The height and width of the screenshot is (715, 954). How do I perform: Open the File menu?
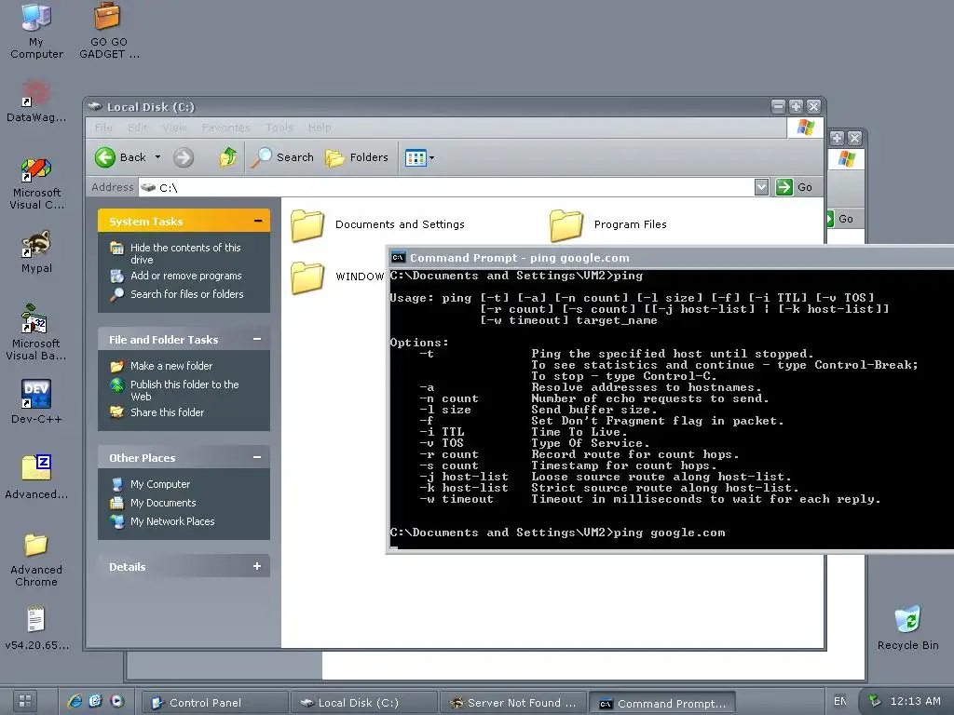[103, 128]
